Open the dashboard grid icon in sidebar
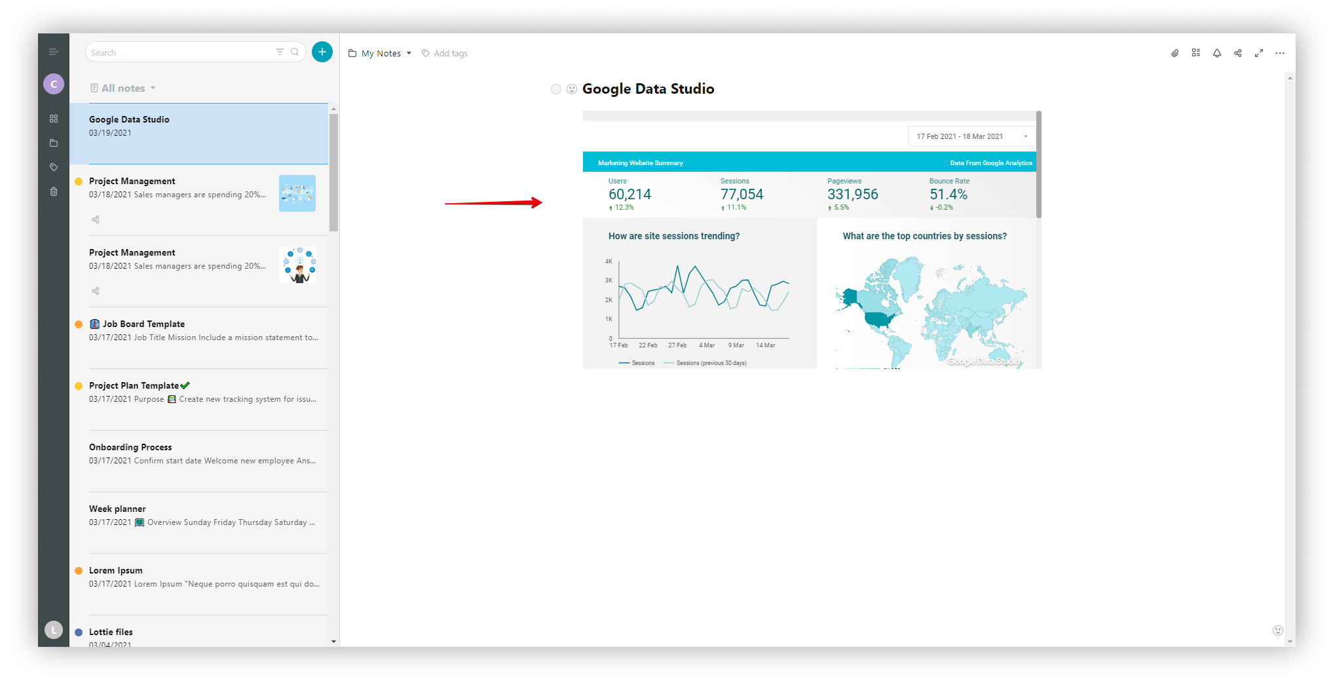The height and width of the screenshot is (679, 1335). tap(54, 119)
